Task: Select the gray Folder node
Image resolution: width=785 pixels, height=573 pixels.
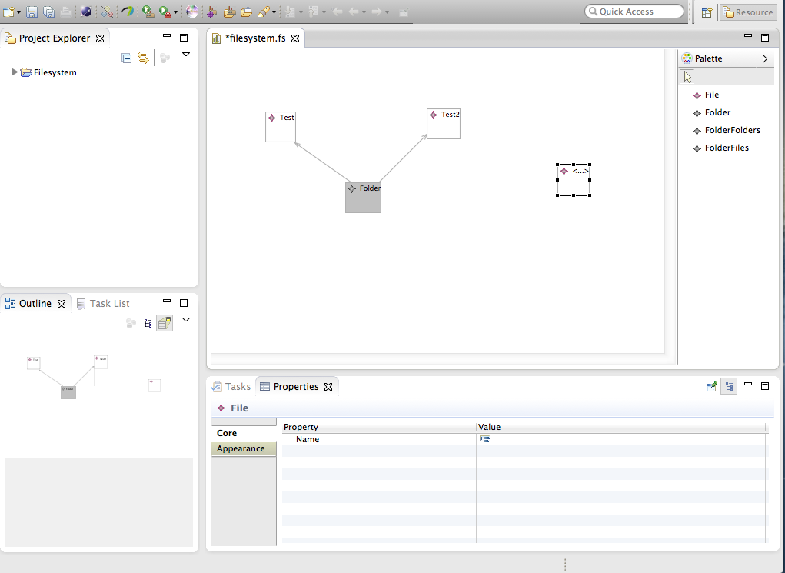Action: tap(363, 198)
